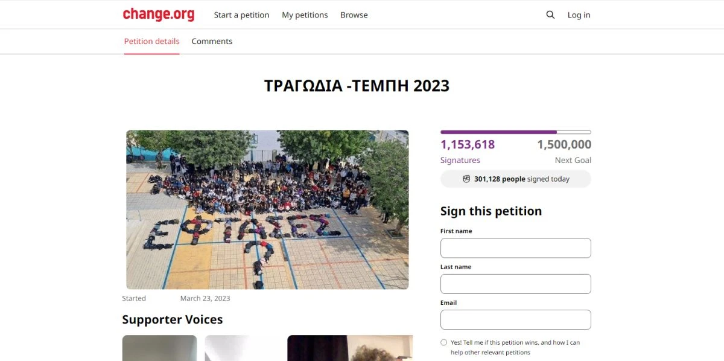Open the third Supporter Voices video thumbnail
The height and width of the screenshot is (361, 724).
350,348
